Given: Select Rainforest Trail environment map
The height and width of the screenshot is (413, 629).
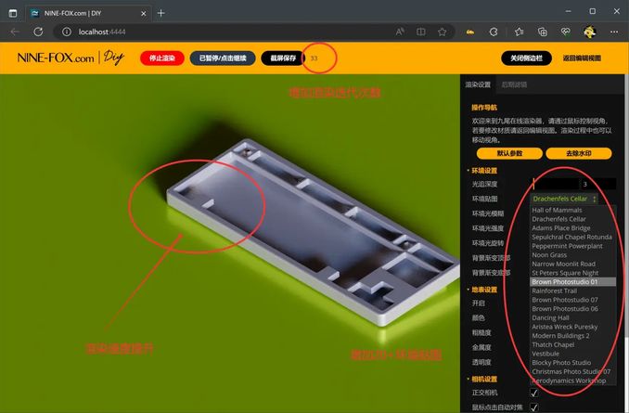Looking at the screenshot, I should pyautogui.click(x=556, y=290).
